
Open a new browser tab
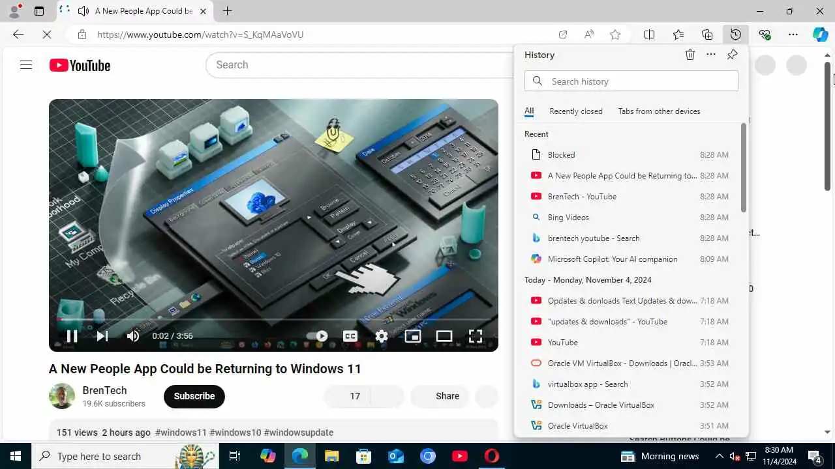click(x=227, y=11)
